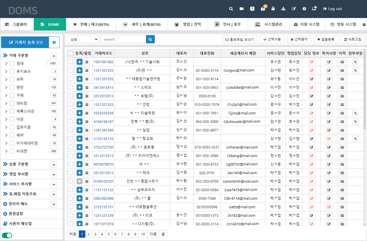Click the gear icon at far right of tabs

click(x=364, y=25)
